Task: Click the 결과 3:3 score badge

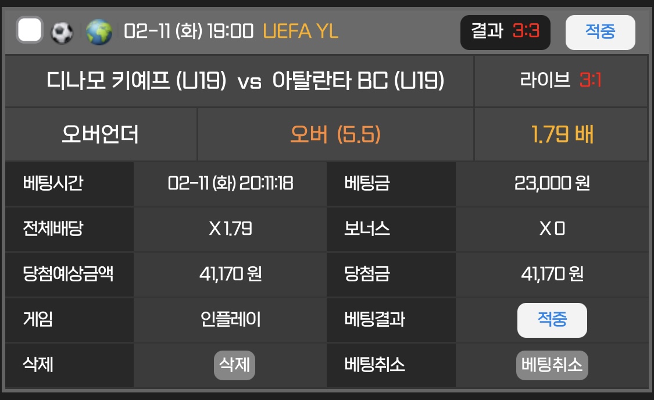Action: point(505,32)
